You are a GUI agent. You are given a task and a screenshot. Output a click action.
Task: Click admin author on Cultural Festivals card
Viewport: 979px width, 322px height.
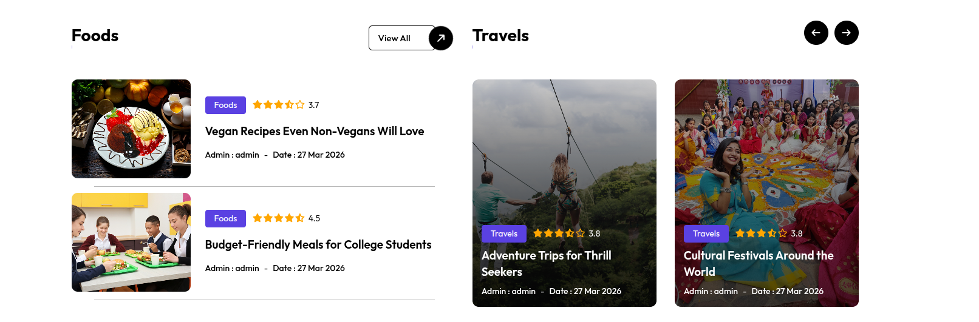tap(726, 292)
